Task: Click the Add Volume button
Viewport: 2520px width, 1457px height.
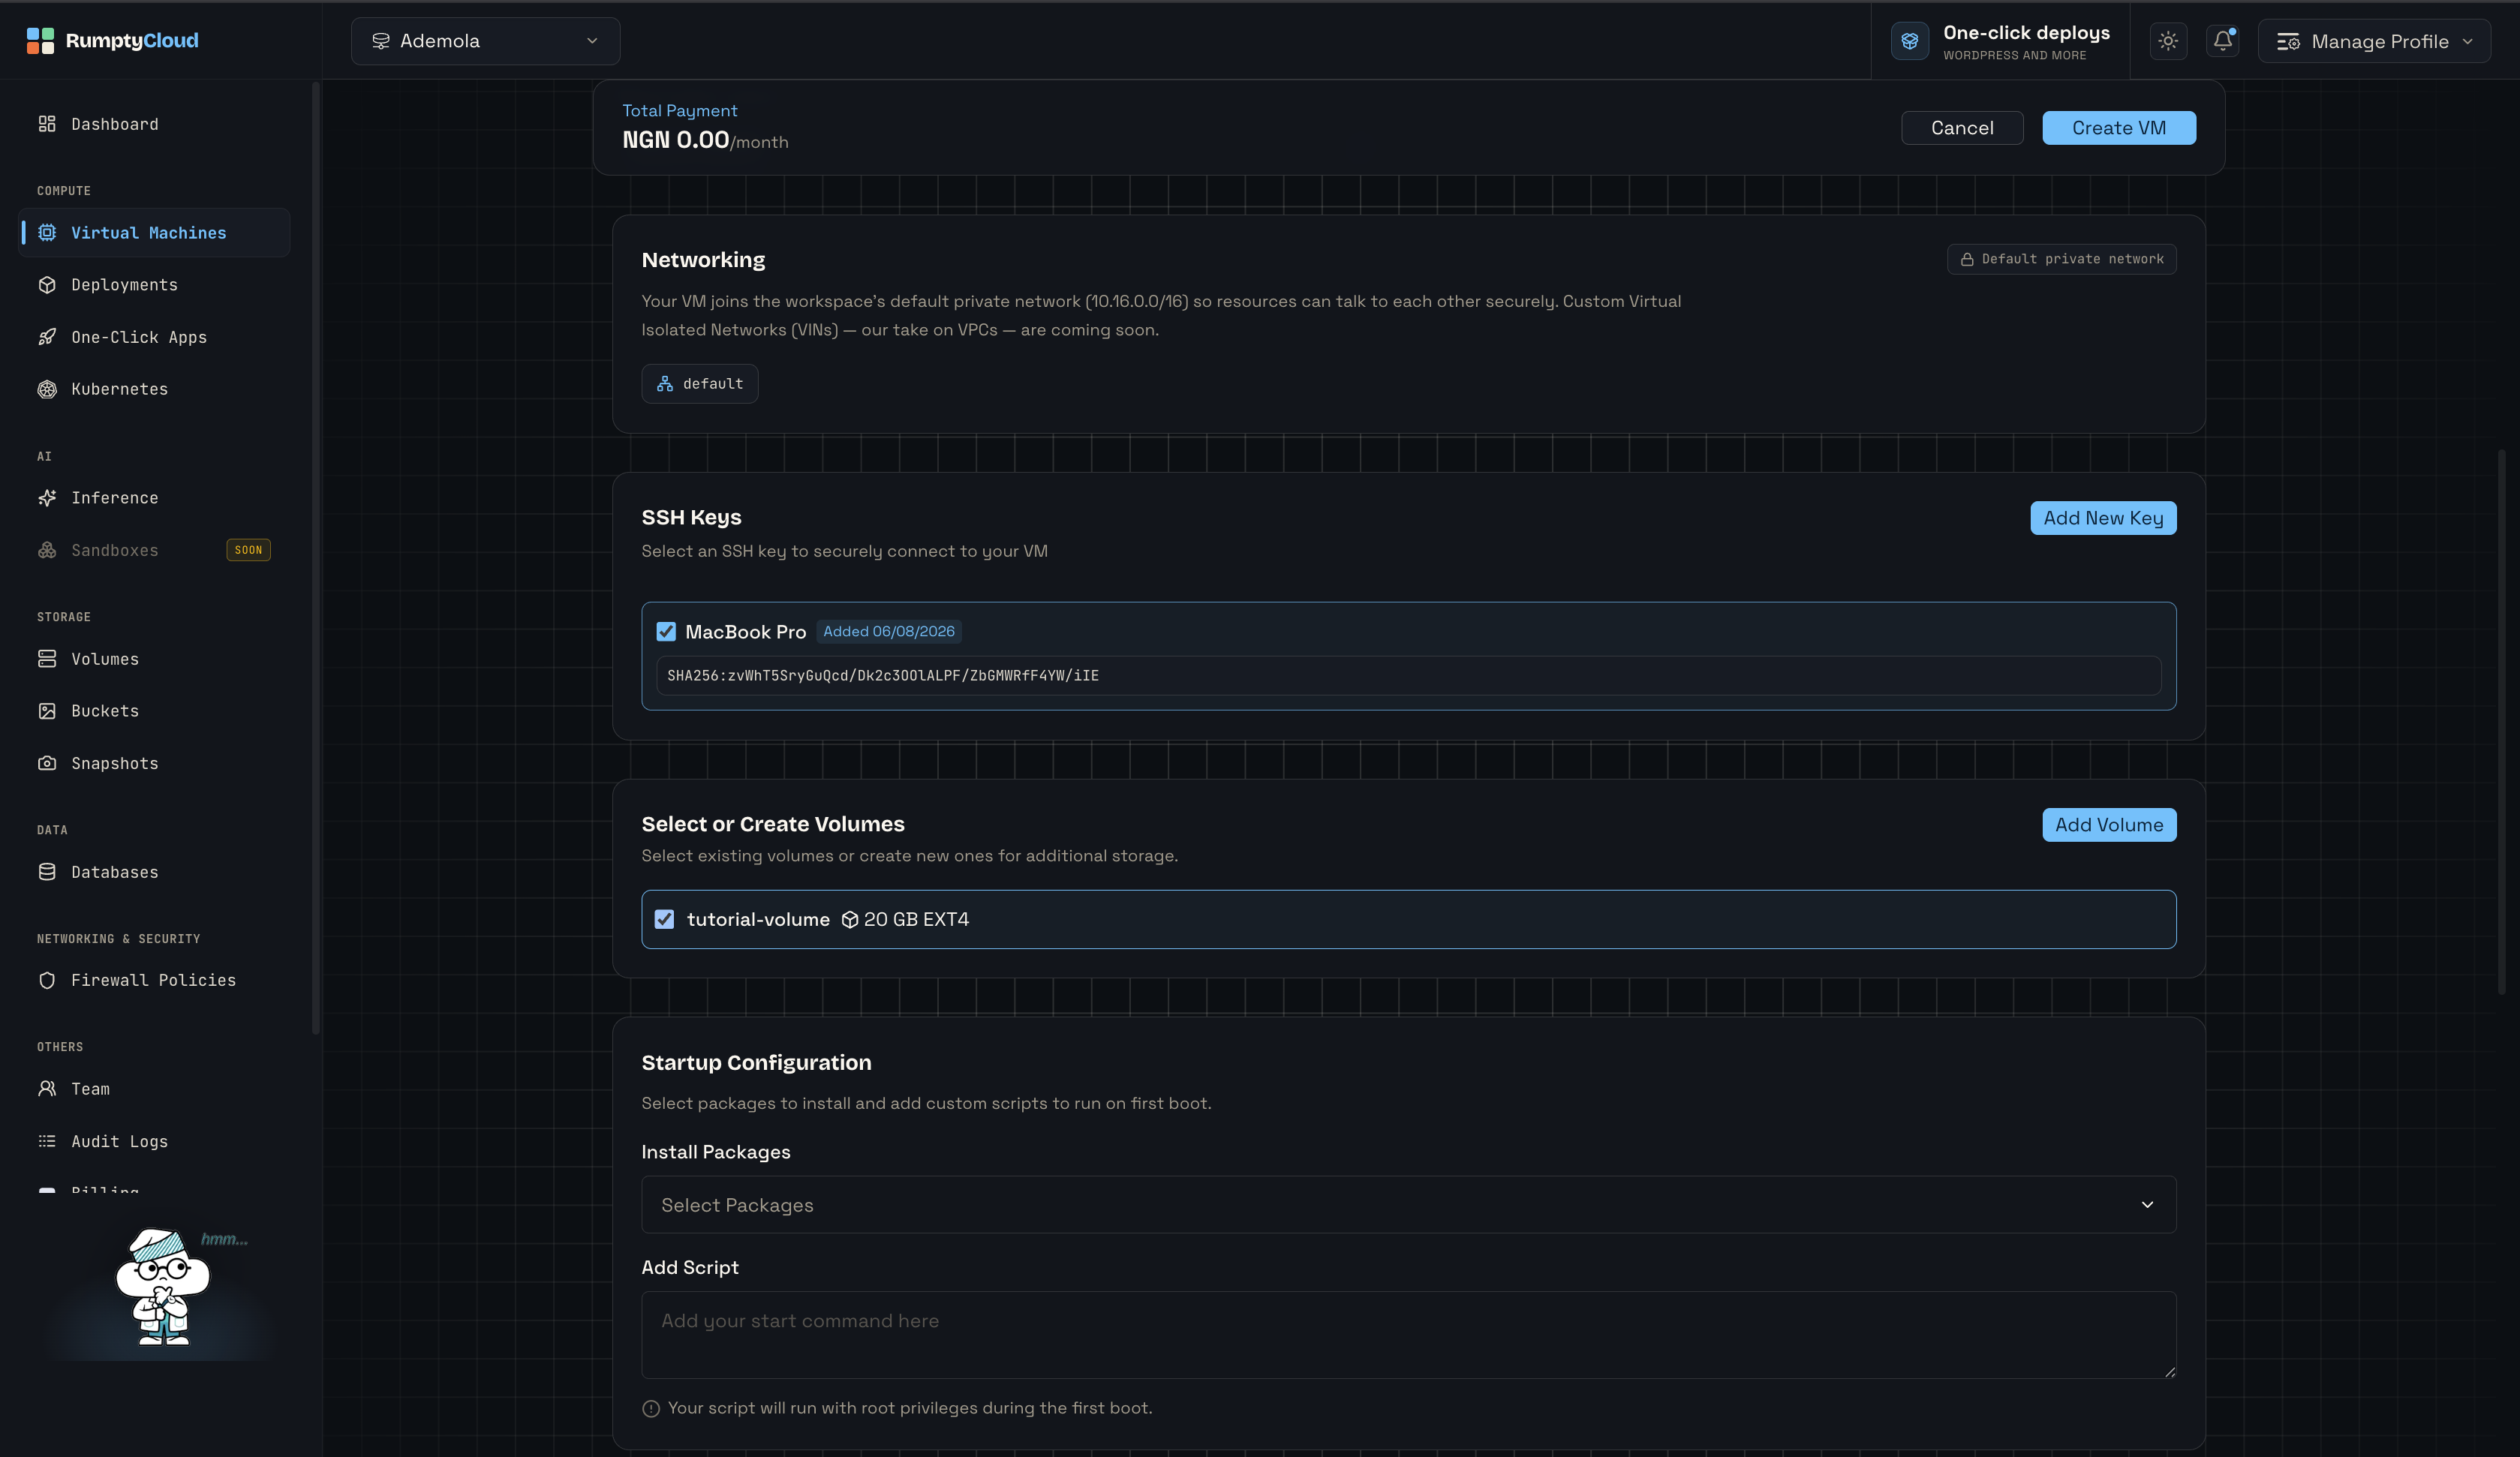Action: point(2109,825)
